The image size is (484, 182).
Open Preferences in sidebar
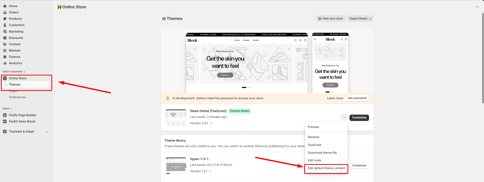click(x=17, y=97)
